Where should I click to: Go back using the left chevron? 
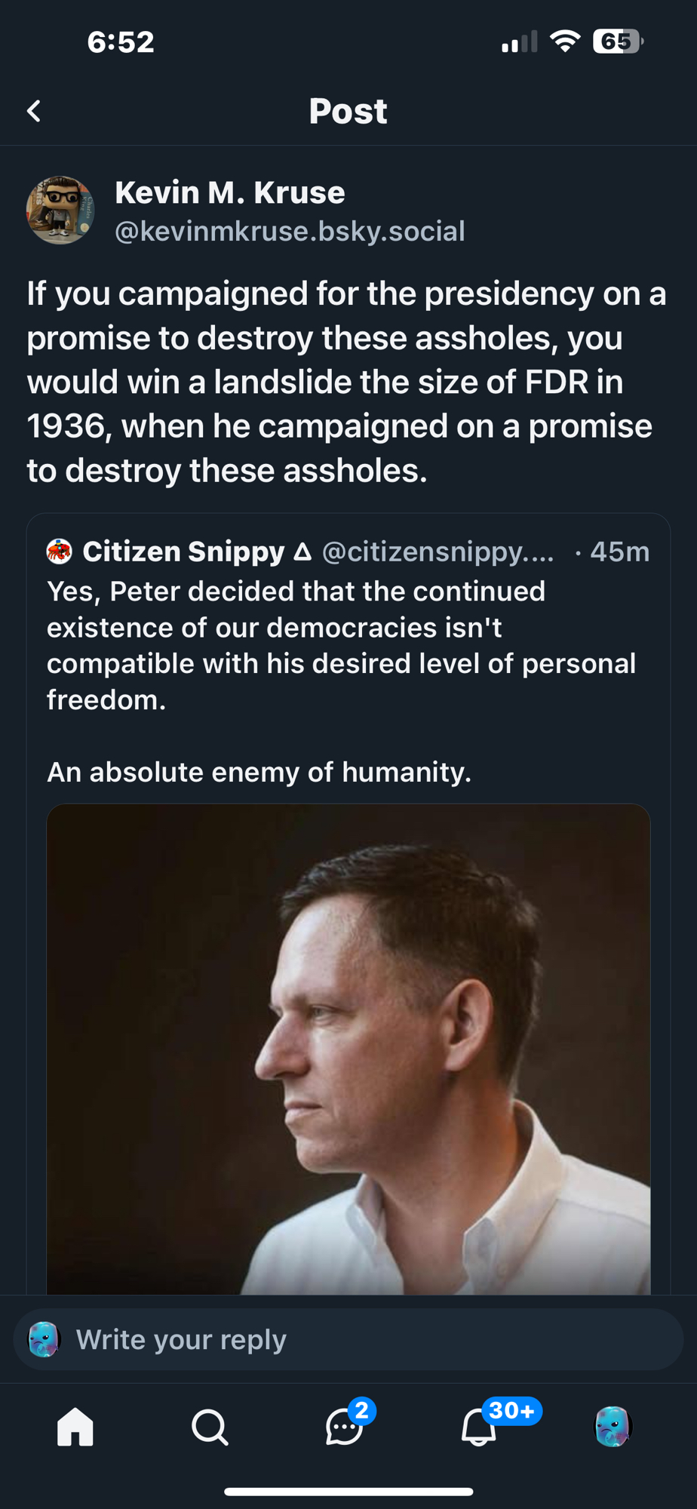(34, 112)
